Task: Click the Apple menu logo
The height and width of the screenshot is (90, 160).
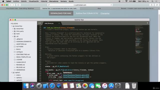Action: (3, 1)
